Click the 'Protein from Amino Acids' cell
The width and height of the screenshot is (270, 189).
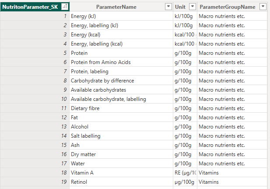point(121,62)
